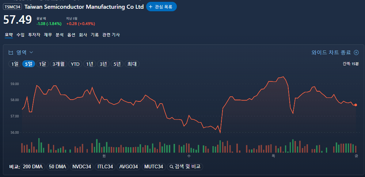
Task: Click the 비교: label
Action: 15,166
